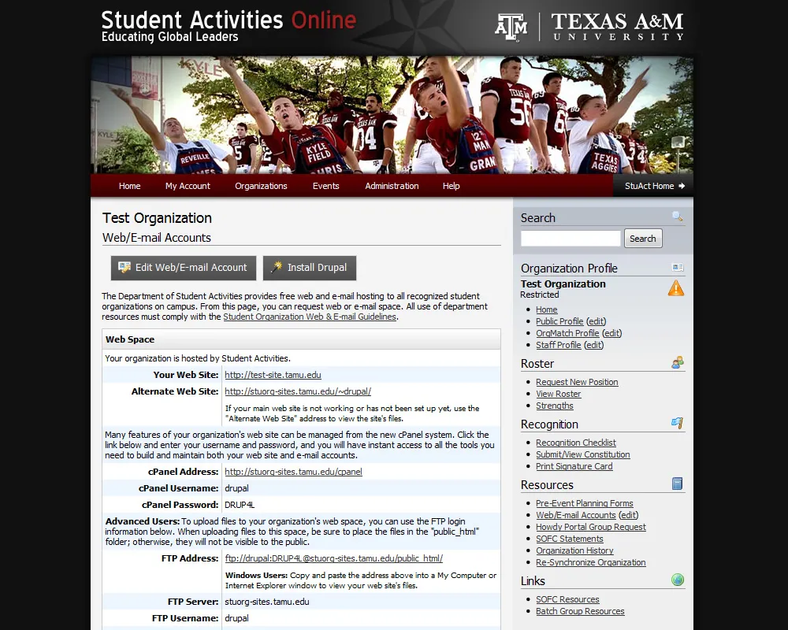Screen dimensions: 788x630
Task: Click the Roster people icon
Action: [x=678, y=362]
